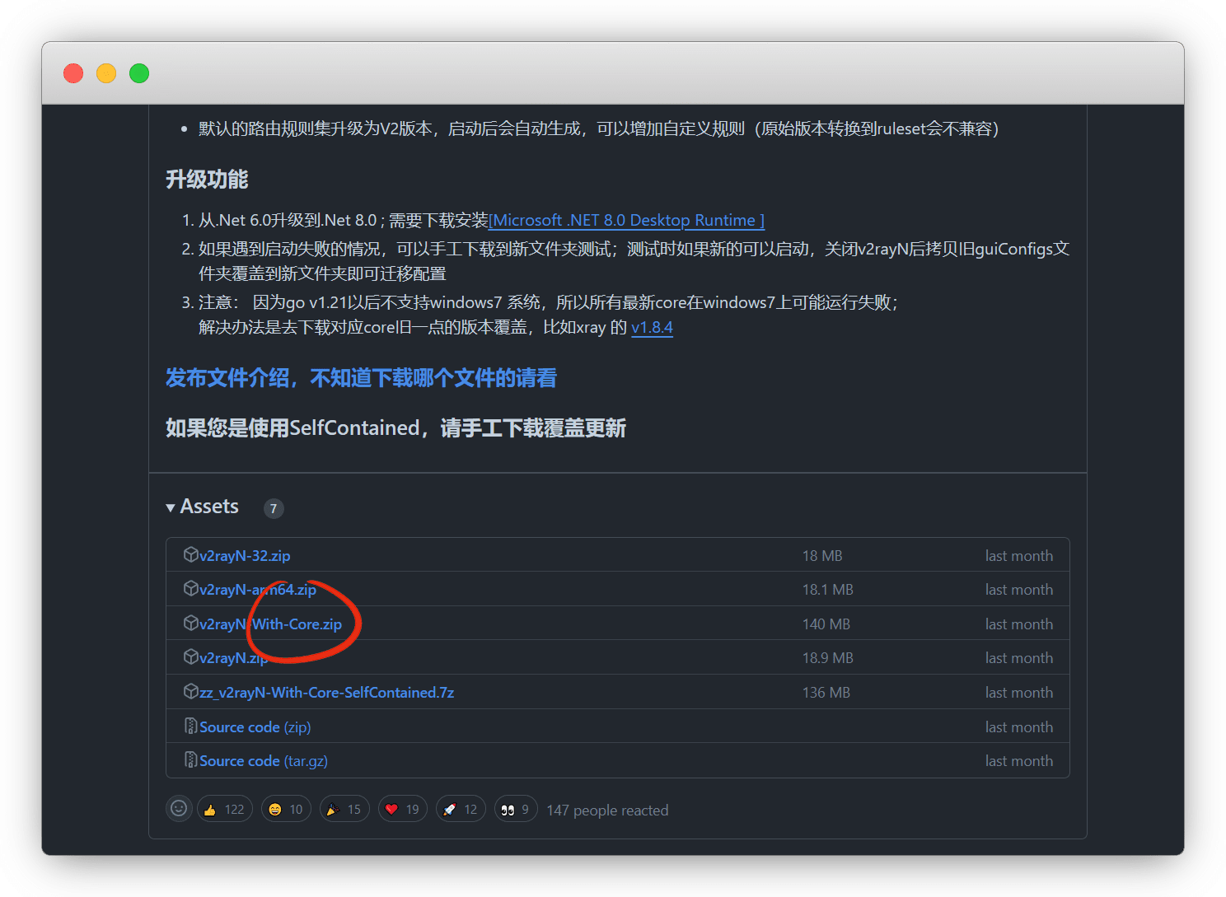The width and height of the screenshot is (1226, 897).
Task: Click the 升级功能 heading
Action: pyautogui.click(x=207, y=180)
